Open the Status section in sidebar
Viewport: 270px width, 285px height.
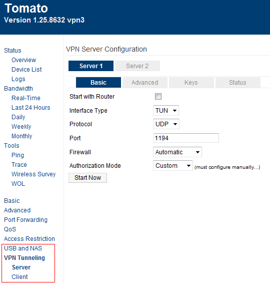tap(12, 51)
